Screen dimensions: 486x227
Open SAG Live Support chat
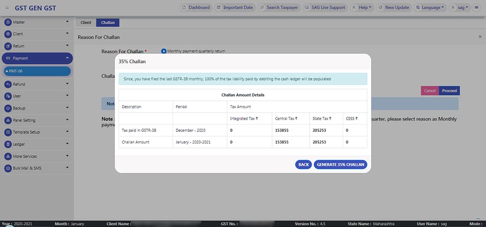325,8
